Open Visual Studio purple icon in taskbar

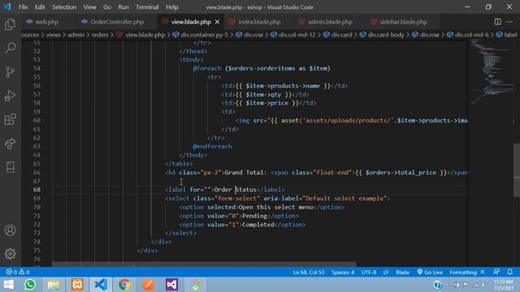[171, 285]
